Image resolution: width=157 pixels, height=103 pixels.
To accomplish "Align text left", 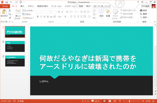I will coord(71,16).
